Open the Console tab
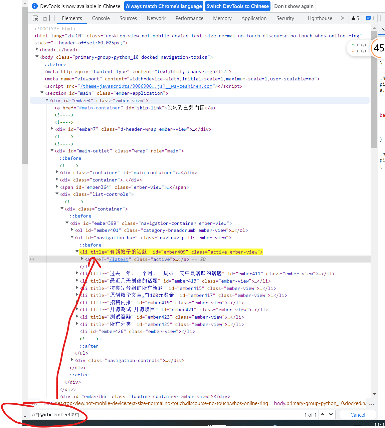385x428 pixels. [x=101, y=18]
